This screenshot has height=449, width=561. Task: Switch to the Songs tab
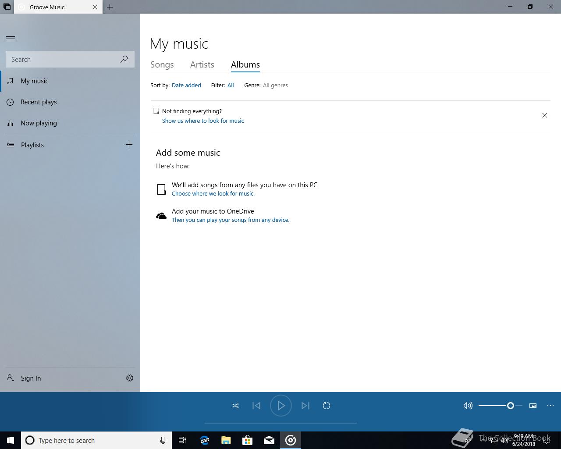[x=162, y=64]
